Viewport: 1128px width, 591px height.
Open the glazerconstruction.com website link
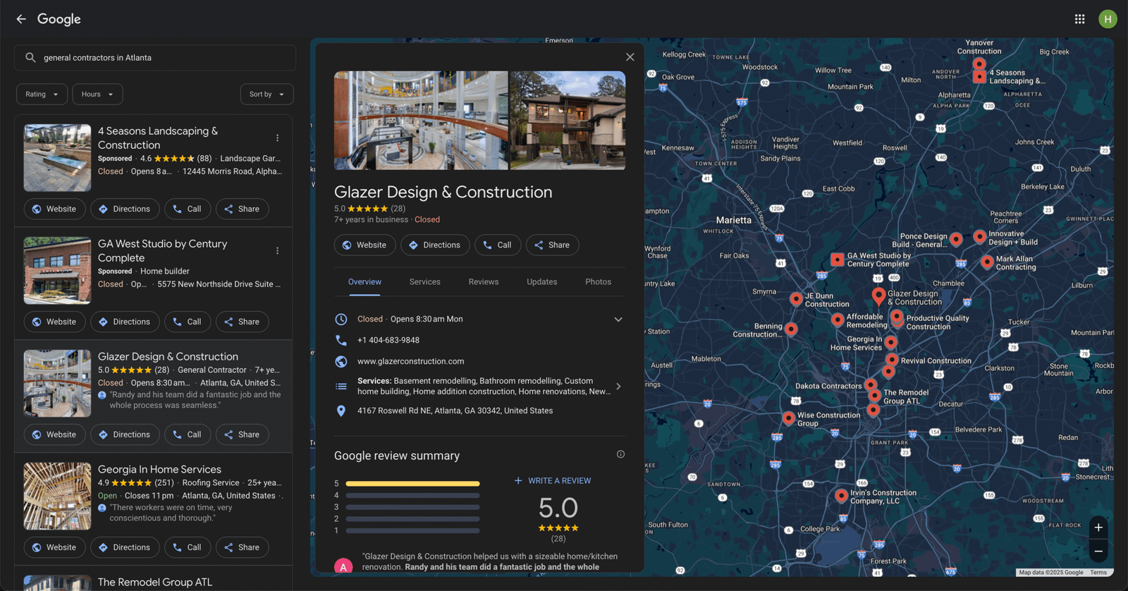(410, 361)
